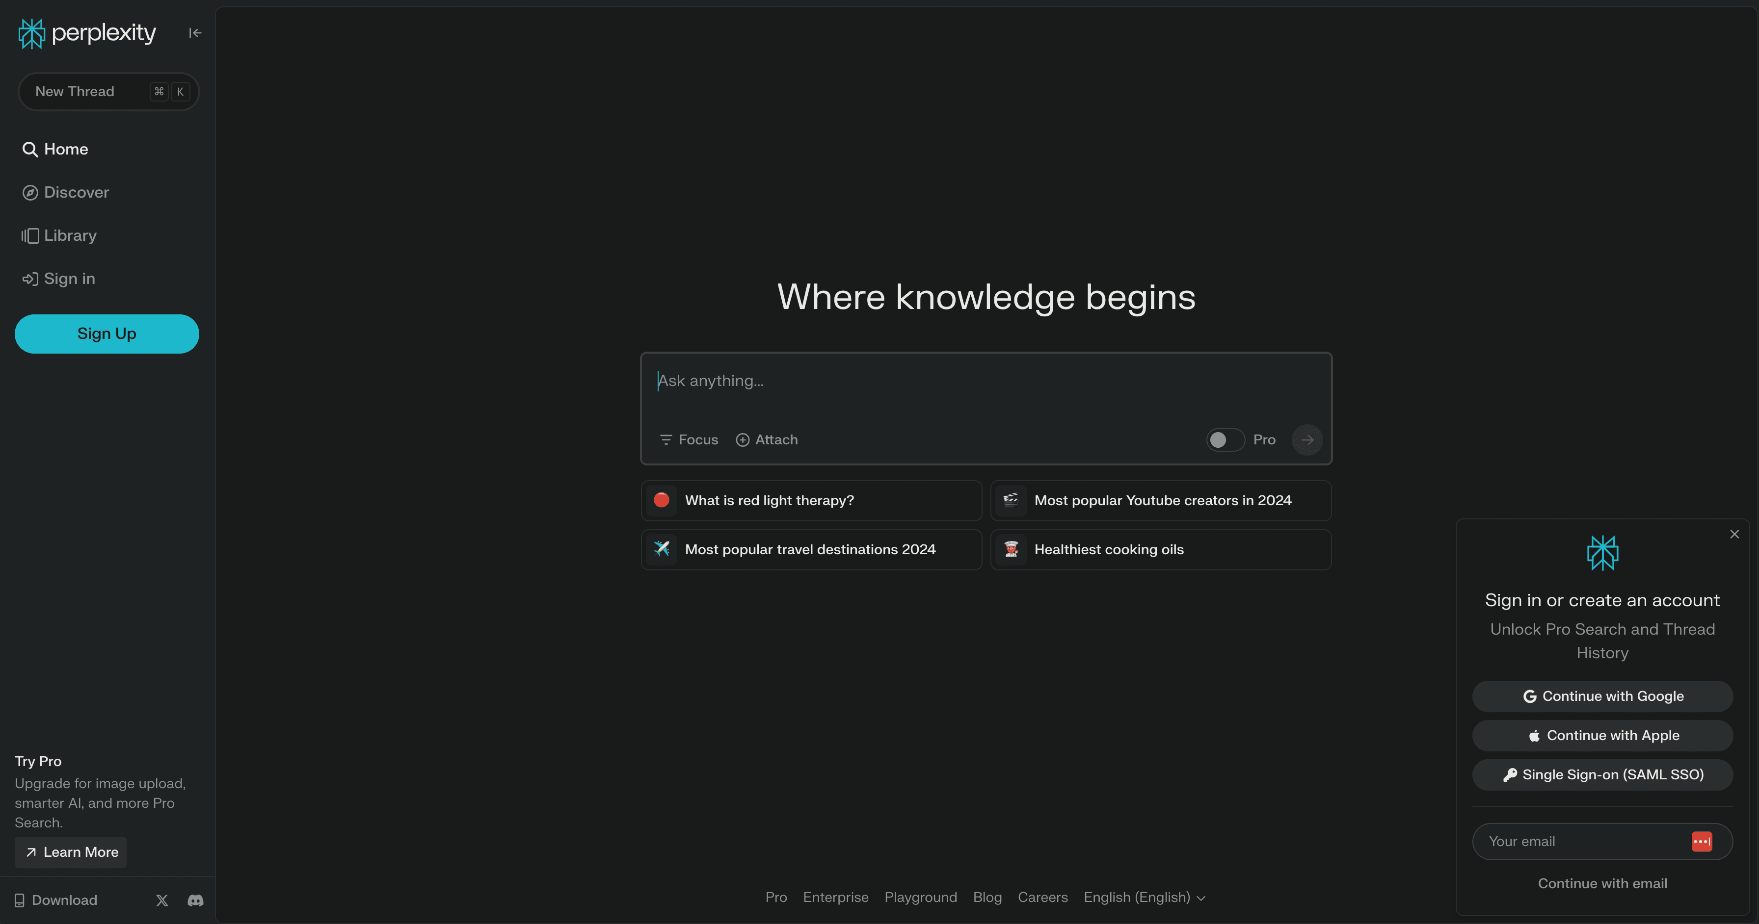Viewport: 1759px width, 924px height.
Task: Select Sign in from the sidebar
Action: pos(59,279)
